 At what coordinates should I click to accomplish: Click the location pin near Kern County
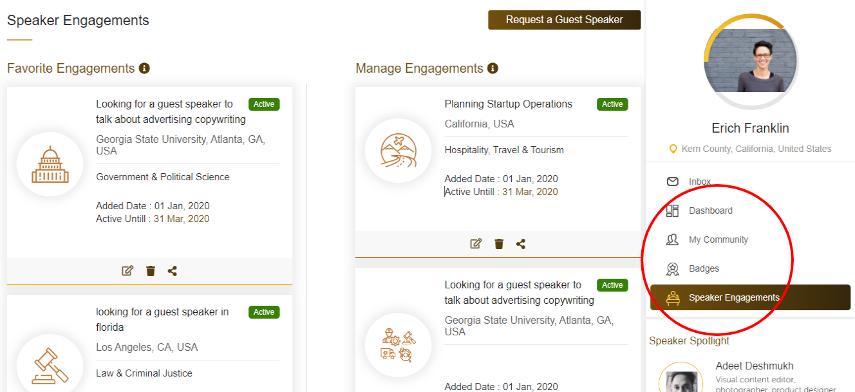[x=673, y=149]
